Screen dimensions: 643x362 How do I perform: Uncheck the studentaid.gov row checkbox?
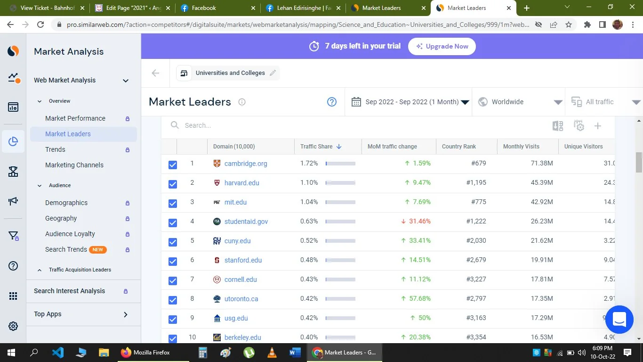coord(173,222)
